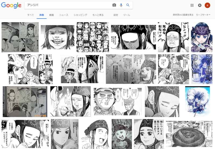Open the white wolf color illustration thumbnail

(198, 101)
